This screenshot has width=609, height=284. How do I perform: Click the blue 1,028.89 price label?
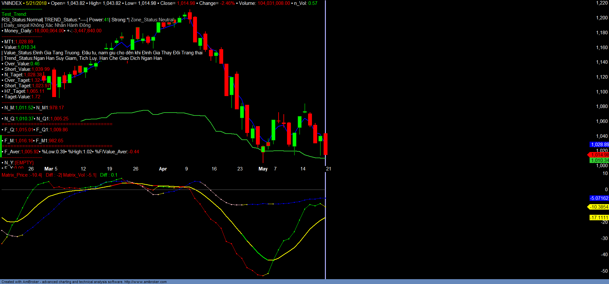pyautogui.click(x=599, y=145)
